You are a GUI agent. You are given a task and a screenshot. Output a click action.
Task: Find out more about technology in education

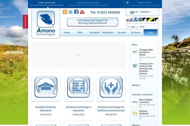tap(79, 114)
